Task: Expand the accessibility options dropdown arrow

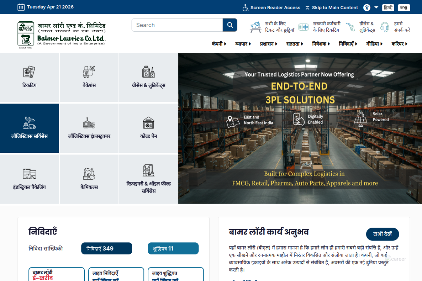Action: (376, 8)
